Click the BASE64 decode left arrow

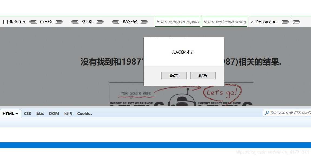[115, 22]
